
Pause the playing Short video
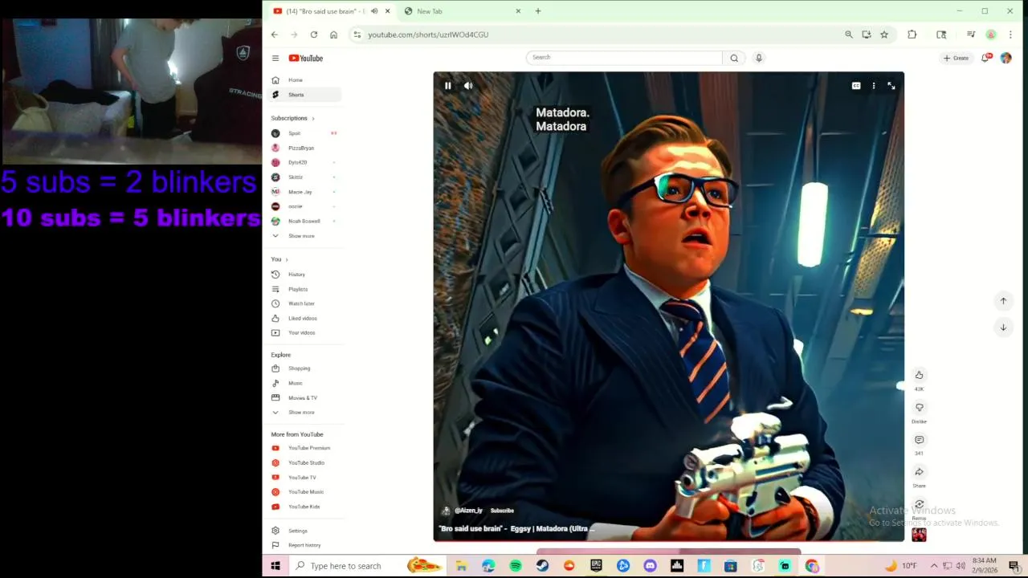[x=447, y=86]
